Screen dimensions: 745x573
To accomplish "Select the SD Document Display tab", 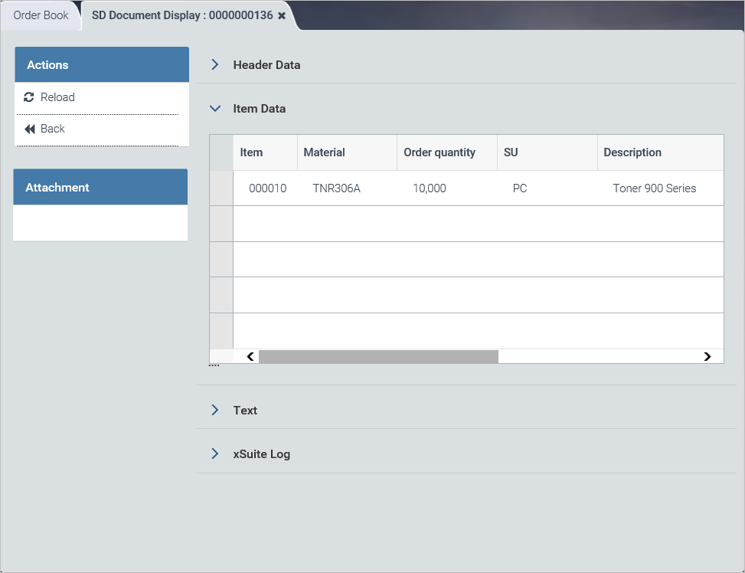I will tap(181, 15).
